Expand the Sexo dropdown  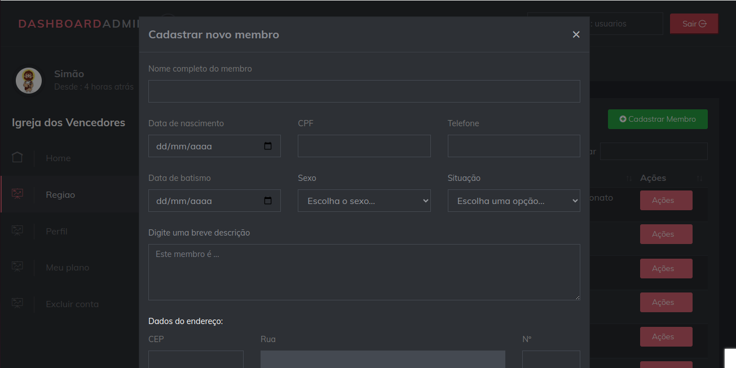point(364,201)
